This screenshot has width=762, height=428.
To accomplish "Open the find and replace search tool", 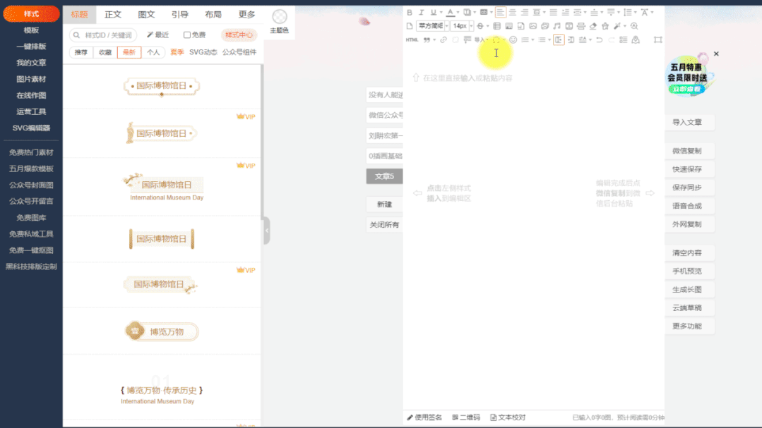I will (634, 25).
